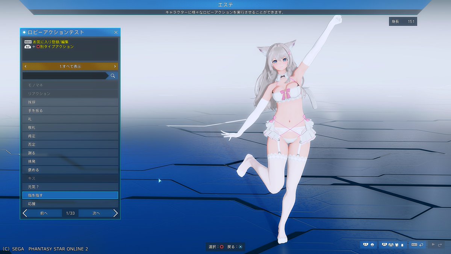This screenshot has height=254, width=451.
Task: Click the large right page arrow
Action: [115, 213]
